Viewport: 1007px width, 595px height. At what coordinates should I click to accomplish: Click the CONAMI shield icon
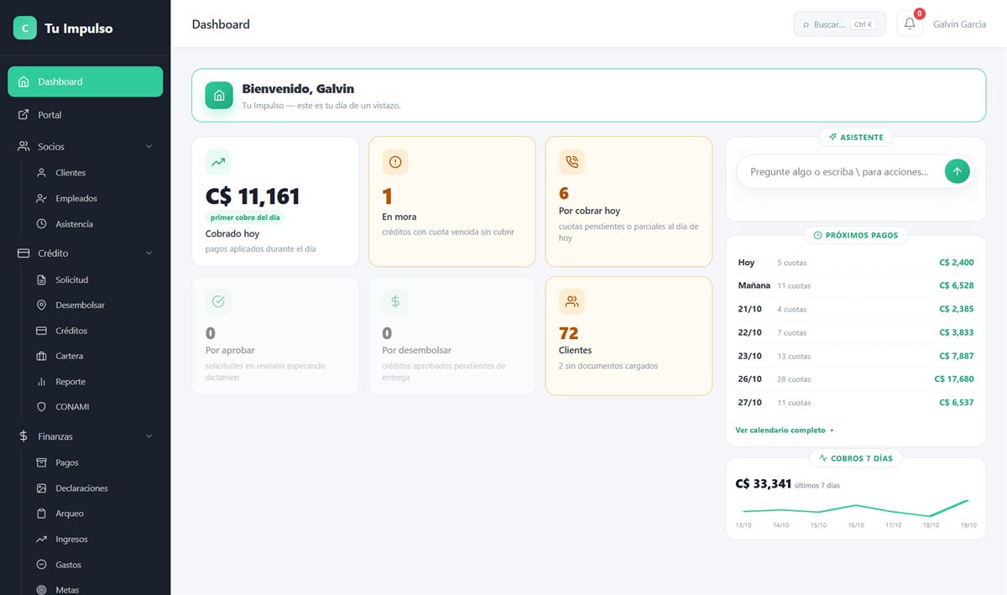(41, 407)
